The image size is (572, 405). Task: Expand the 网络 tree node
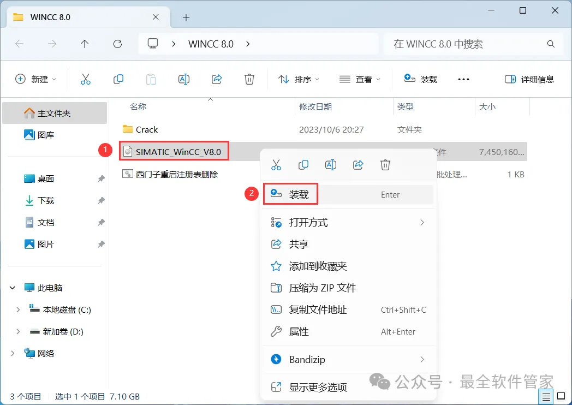coord(13,353)
